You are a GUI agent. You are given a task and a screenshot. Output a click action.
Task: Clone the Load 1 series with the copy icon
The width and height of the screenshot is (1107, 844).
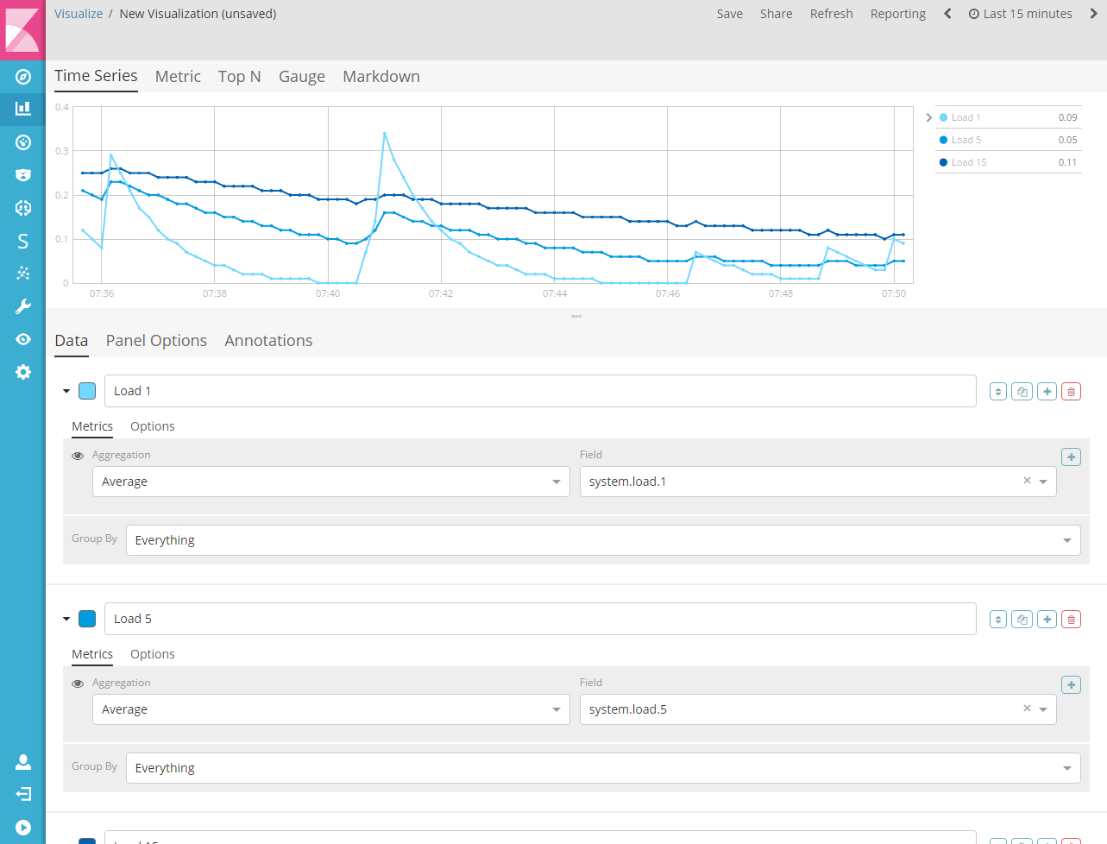point(1022,391)
